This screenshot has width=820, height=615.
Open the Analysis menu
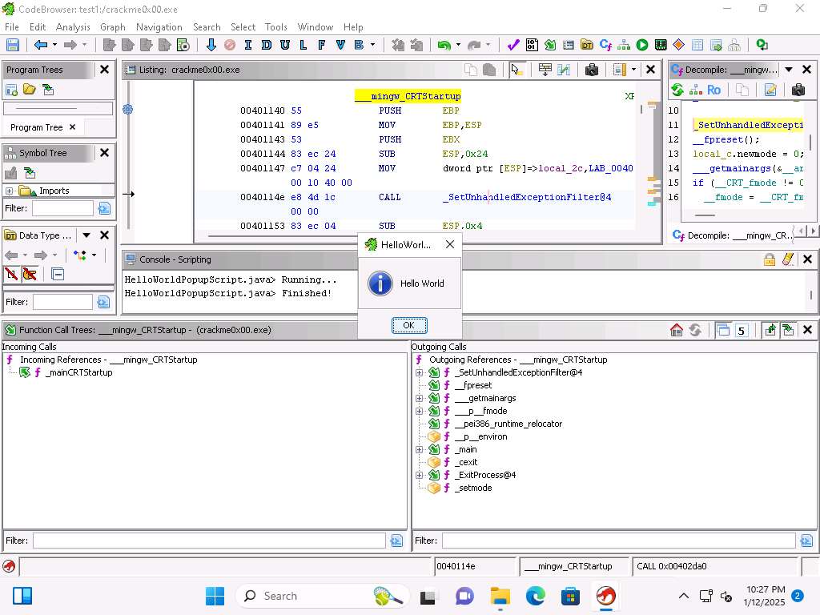[73, 26]
